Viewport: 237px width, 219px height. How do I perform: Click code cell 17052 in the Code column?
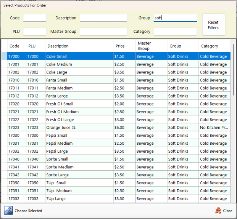[x=17, y=198]
